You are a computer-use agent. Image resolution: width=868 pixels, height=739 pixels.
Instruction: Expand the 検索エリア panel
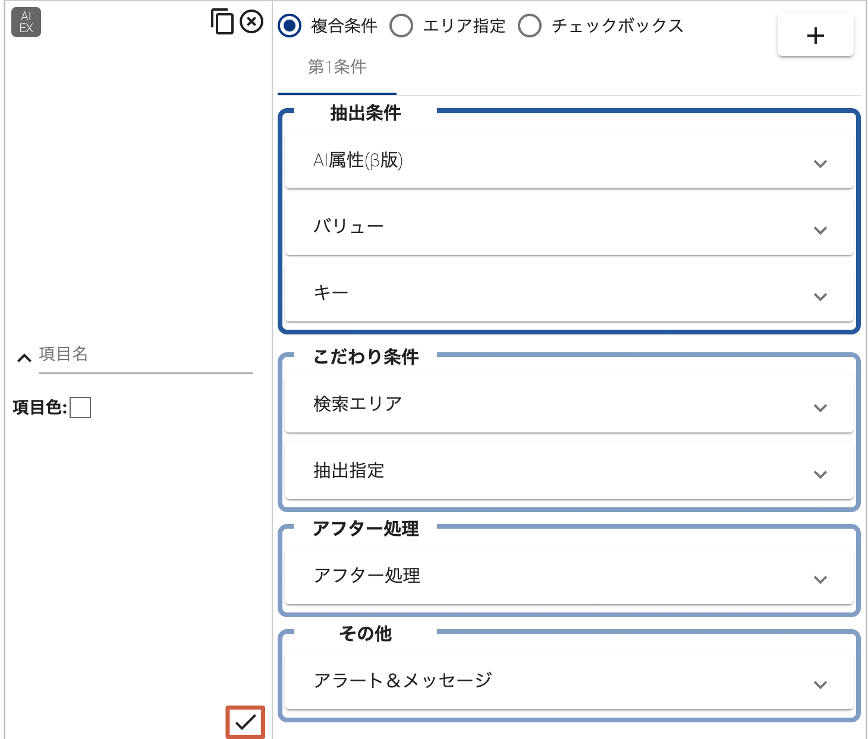pos(569,405)
